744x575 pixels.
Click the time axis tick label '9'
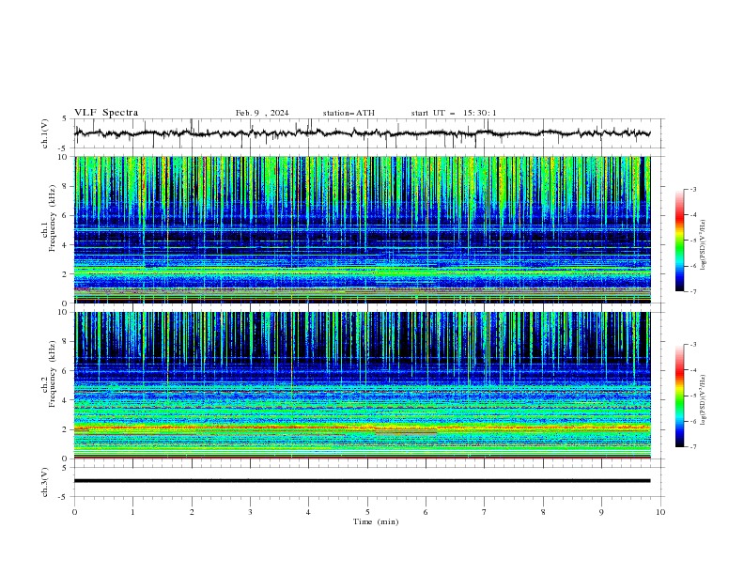[601, 512]
